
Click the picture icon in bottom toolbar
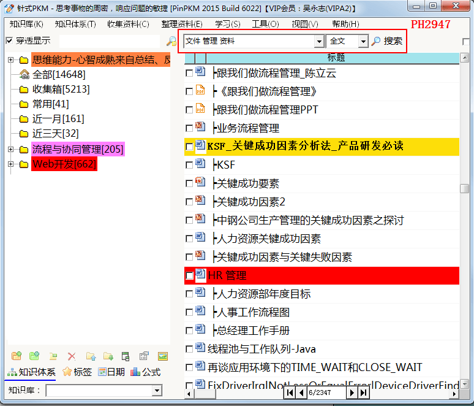tap(163, 356)
